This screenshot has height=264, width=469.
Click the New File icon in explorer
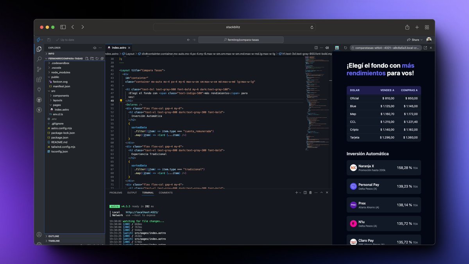point(87,58)
